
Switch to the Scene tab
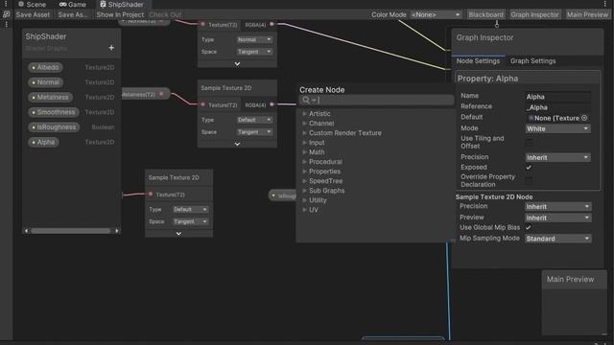click(x=32, y=4)
